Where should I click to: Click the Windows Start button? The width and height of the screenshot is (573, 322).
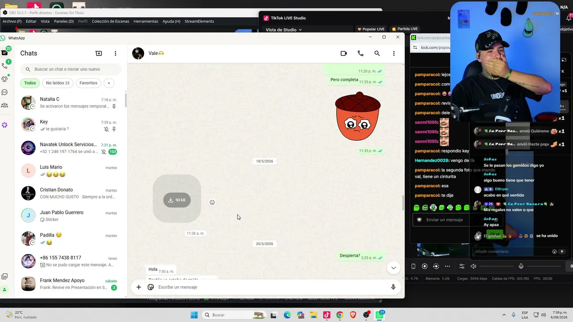pyautogui.click(x=194, y=315)
